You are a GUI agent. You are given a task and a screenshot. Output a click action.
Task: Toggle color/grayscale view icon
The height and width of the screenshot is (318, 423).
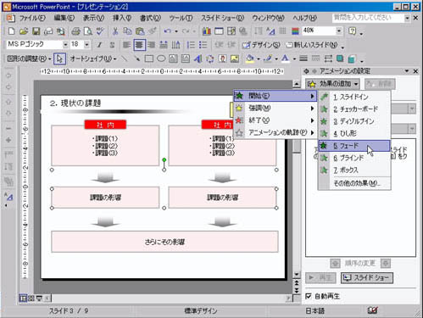pyautogui.click(x=295, y=31)
